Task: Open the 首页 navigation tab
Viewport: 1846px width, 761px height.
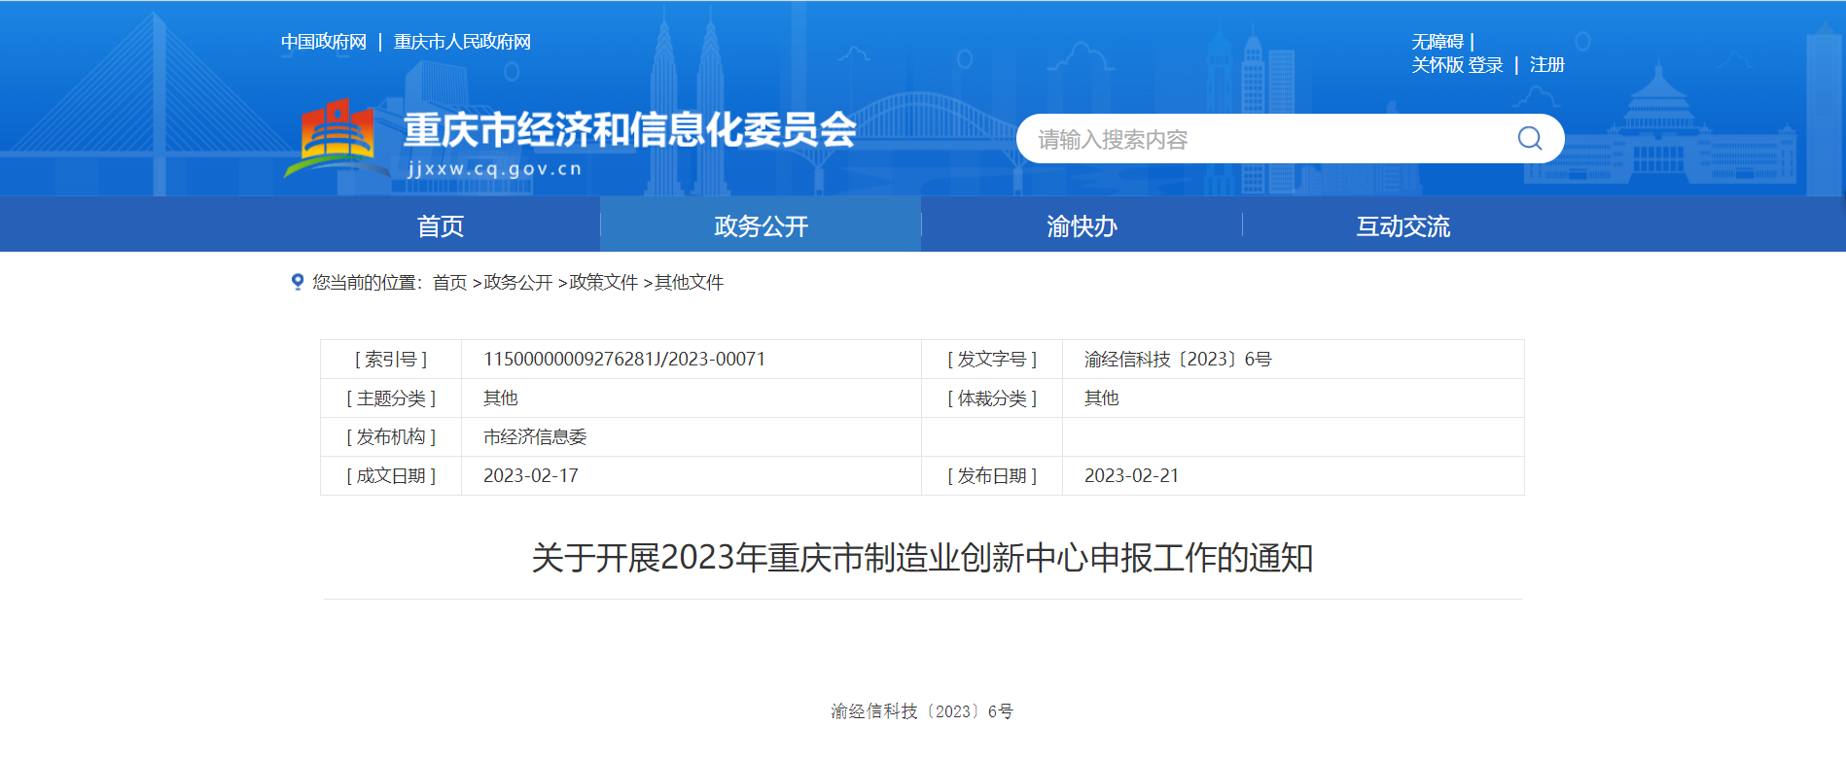Action: 440,226
